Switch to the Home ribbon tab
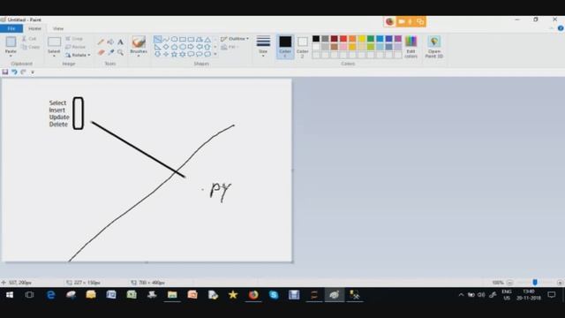This screenshot has width=565, height=318. pos(34,28)
